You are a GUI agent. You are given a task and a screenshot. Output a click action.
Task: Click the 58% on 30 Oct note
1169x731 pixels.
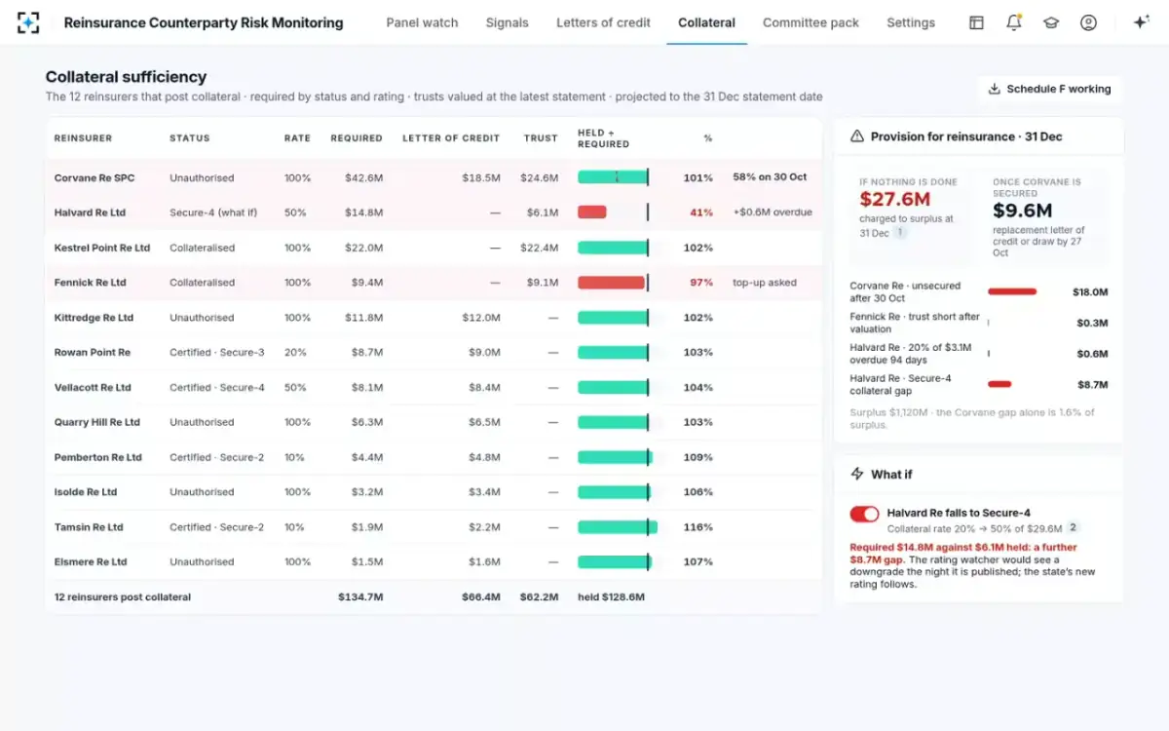pyautogui.click(x=770, y=177)
